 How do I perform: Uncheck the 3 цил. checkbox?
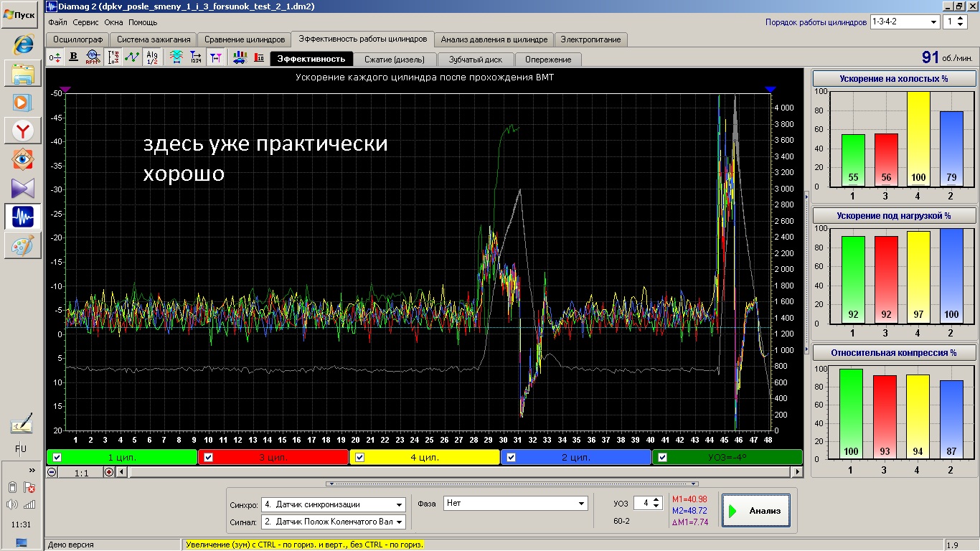click(209, 457)
